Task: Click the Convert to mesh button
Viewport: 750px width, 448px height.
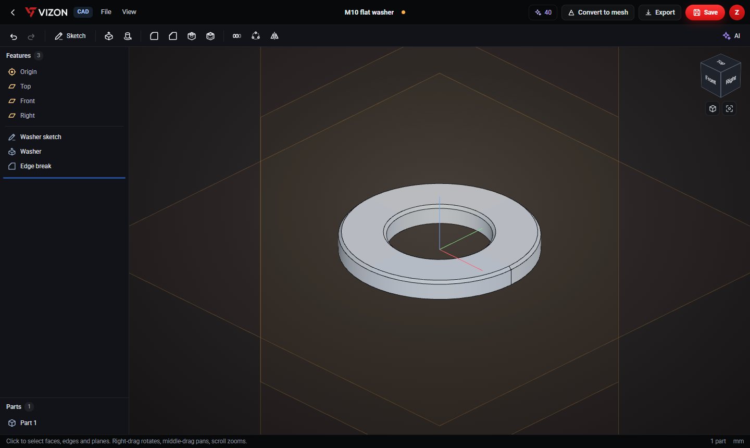Action: click(598, 13)
